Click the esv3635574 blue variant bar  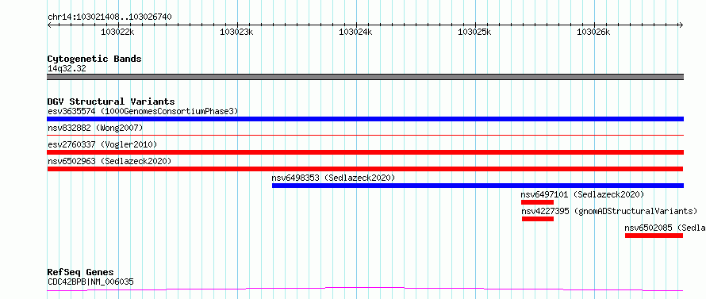pyautogui.click(x=365, y=119)
